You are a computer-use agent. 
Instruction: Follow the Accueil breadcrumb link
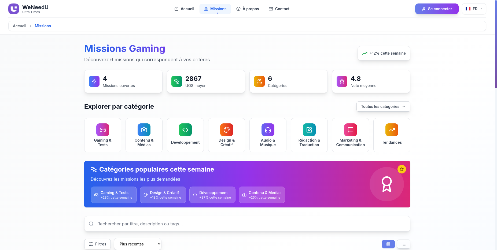click(20, 26)
